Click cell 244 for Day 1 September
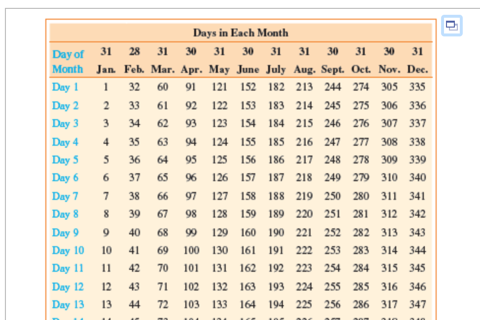The height and width of the screenshot is (320, 480). [332, 87]
